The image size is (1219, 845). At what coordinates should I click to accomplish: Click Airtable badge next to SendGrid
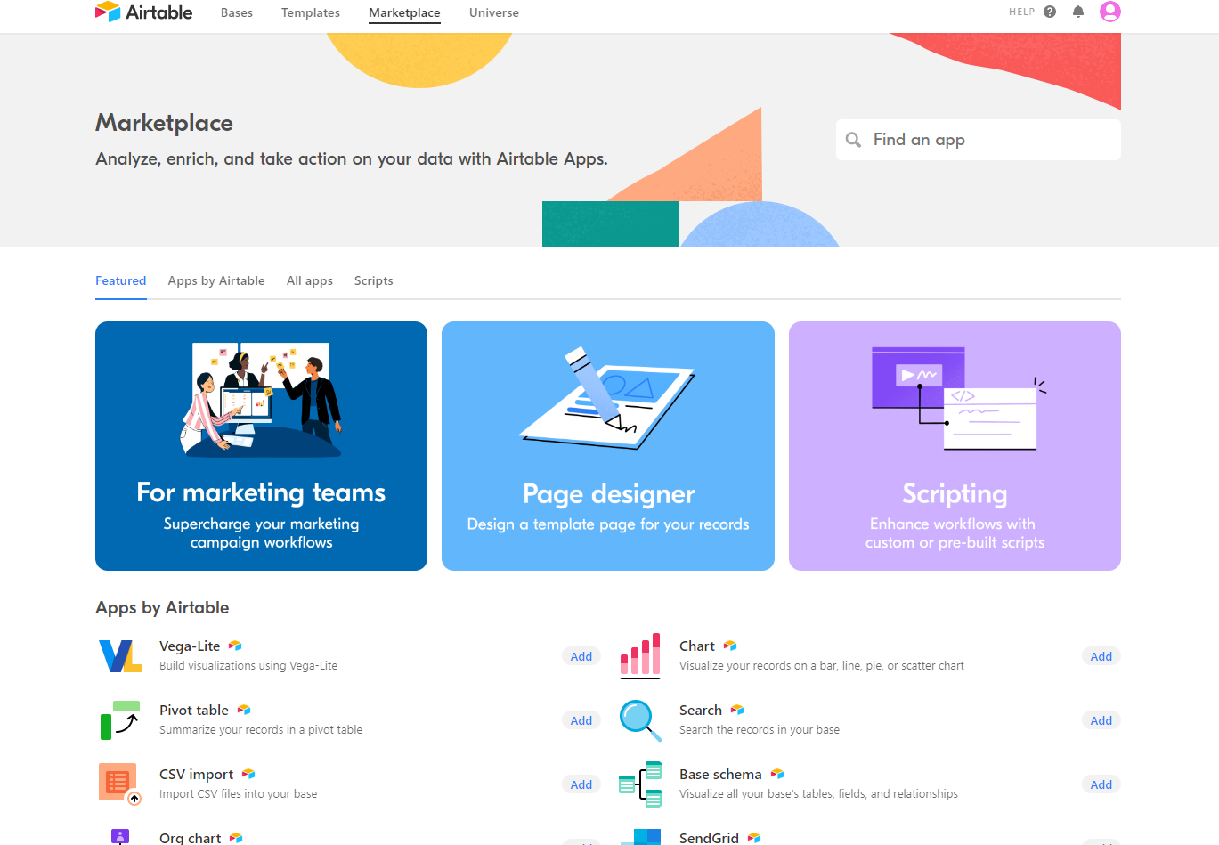pos(754,838)
